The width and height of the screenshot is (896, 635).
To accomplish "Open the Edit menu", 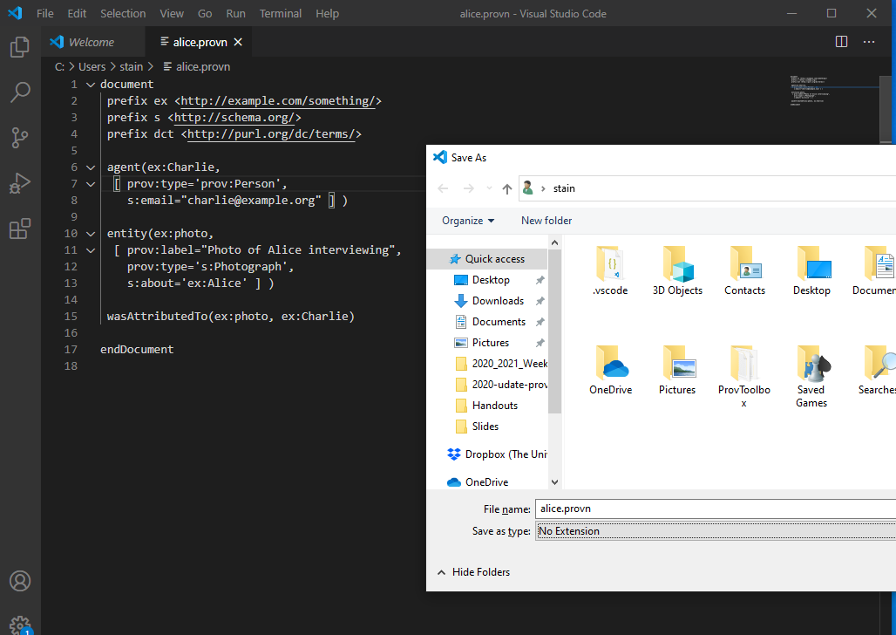I will click(x=77, y=13).
